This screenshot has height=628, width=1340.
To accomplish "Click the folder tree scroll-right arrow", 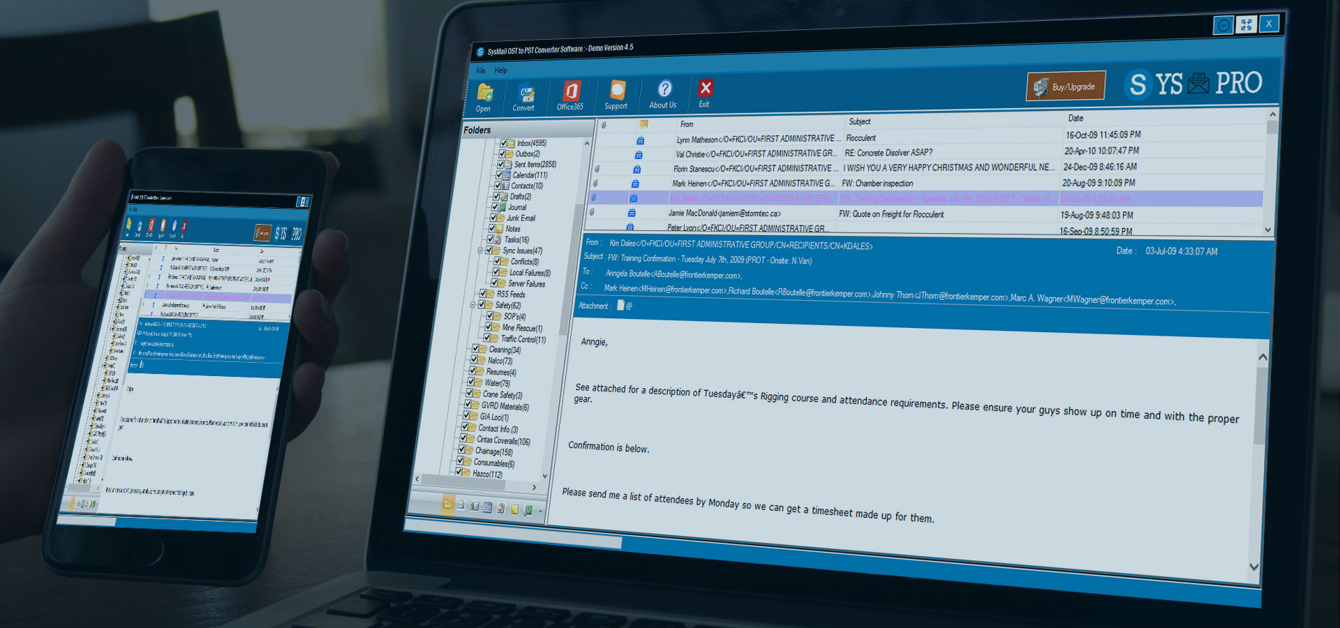I will coord(535,488).
